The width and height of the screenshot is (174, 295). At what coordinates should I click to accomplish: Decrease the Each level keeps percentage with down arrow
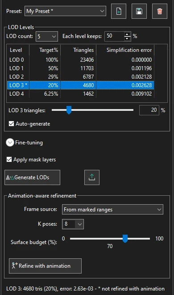coord(127,38)
